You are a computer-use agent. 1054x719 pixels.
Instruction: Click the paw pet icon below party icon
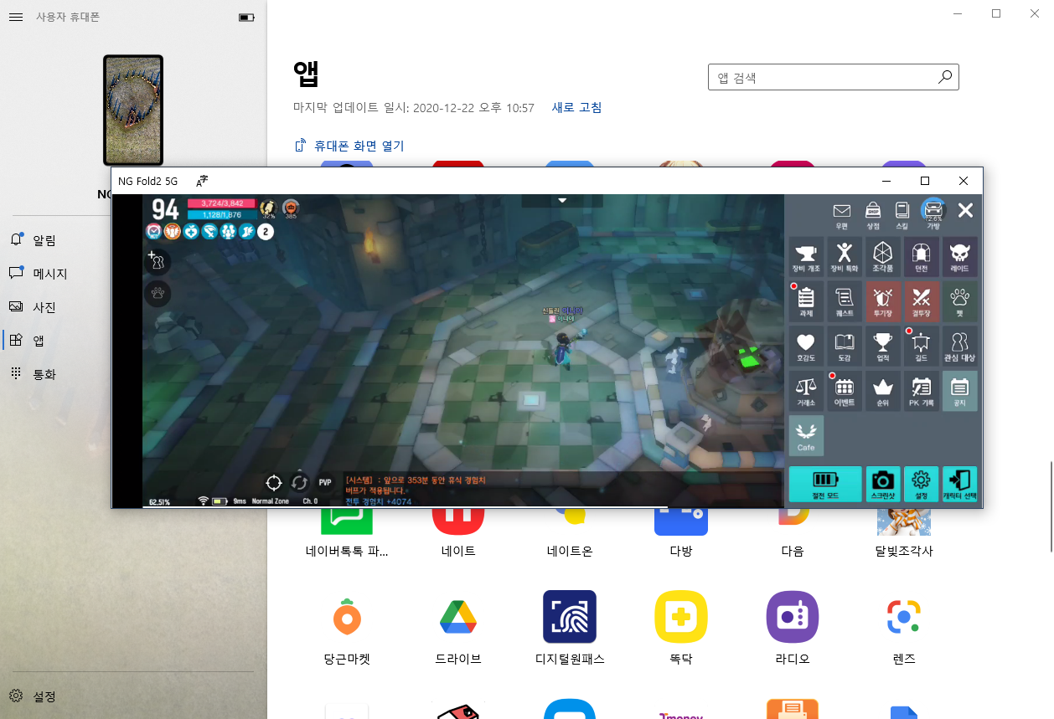[158, 293]
